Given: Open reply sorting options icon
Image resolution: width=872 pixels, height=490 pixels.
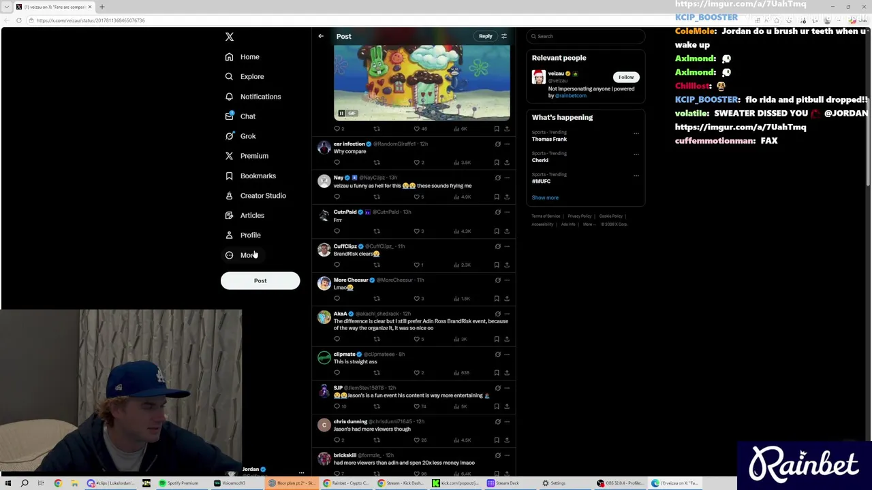Looking at the screenshot, I should 504,36.
